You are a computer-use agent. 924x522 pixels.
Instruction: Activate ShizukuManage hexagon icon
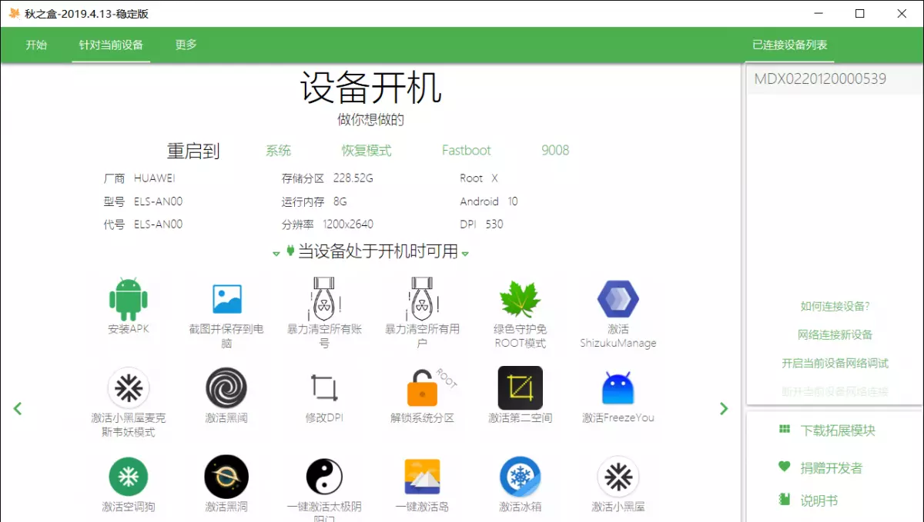(618, 299)
